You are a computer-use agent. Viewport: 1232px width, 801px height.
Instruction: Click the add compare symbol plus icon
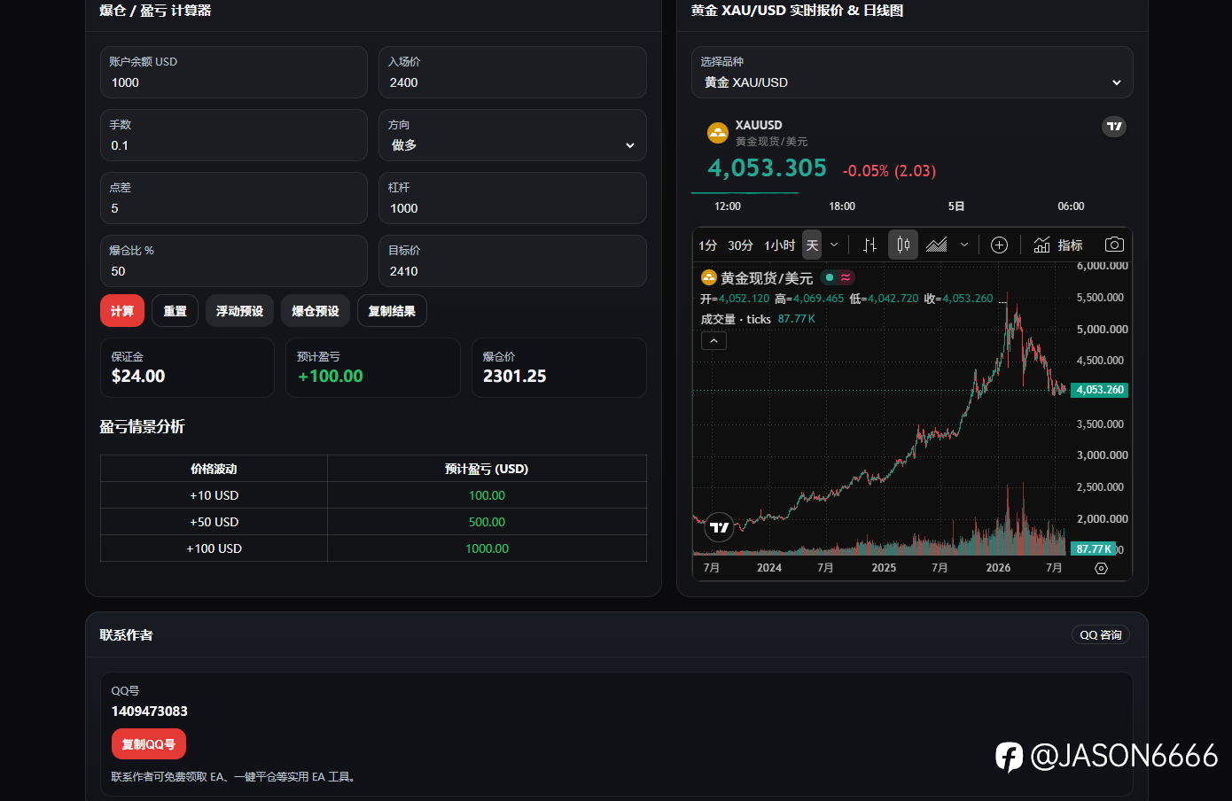tap(999, 245)
